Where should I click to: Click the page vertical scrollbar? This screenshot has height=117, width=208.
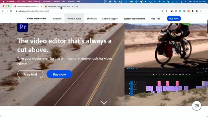[x=207, y=26]
